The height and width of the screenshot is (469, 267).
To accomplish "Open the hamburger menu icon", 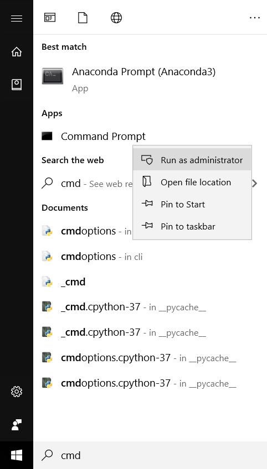I will point(17,18).
